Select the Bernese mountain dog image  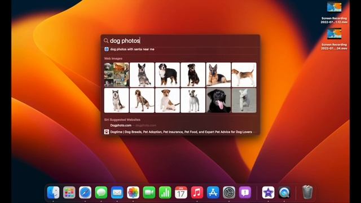[x=168, y=75]
